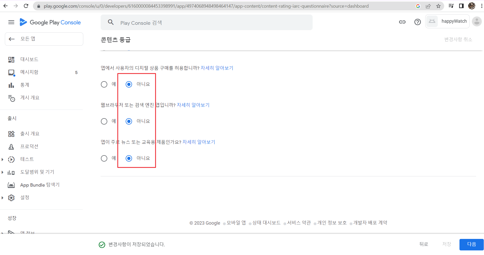Click the 설정 gear icon
Viewport: 484px width, 255px height.
[11, 198]
